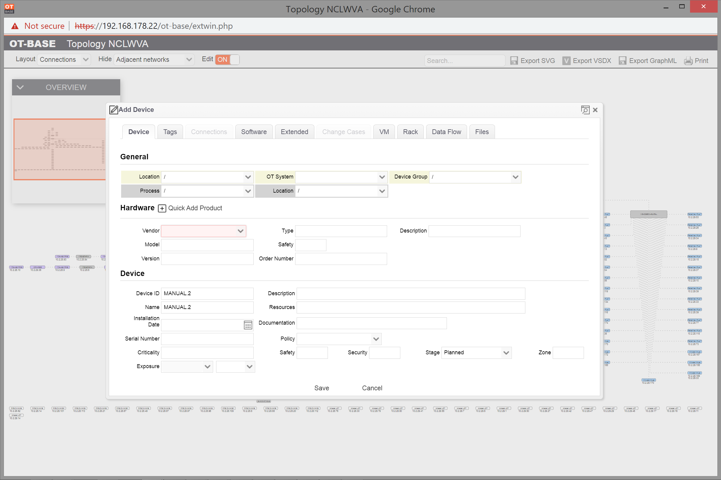The image size is (721, 480).
Task: Click the Resources input field
Action: click(x=411, y=307)
